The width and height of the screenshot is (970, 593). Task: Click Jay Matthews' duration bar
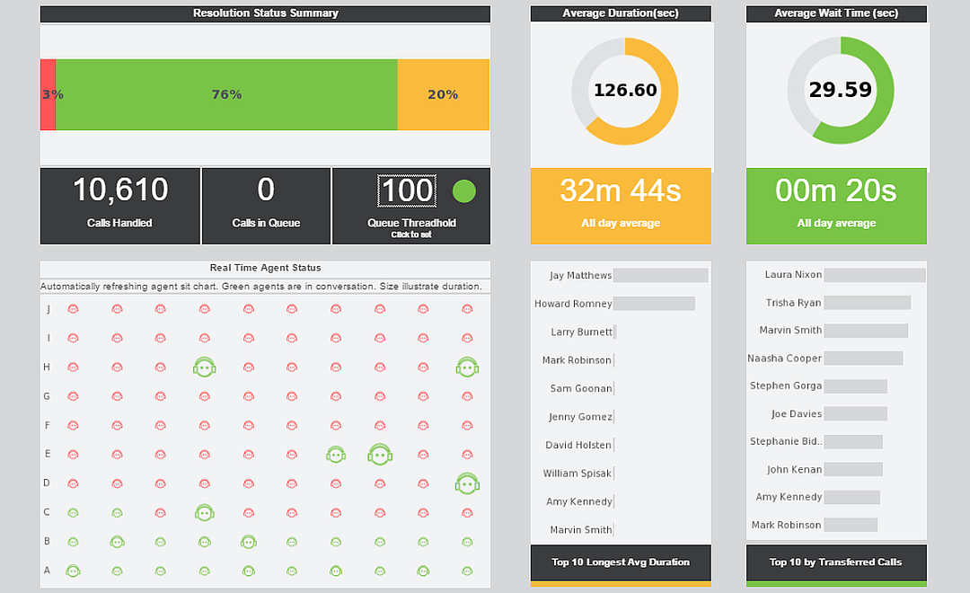point(661,276)
